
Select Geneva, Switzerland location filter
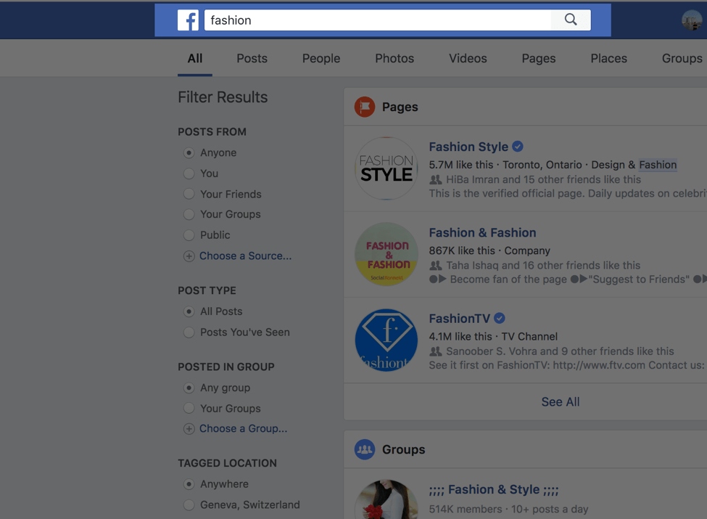coord(189,504)
